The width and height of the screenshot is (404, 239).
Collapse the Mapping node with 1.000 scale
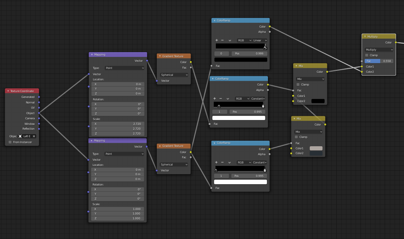coord(92,140)
